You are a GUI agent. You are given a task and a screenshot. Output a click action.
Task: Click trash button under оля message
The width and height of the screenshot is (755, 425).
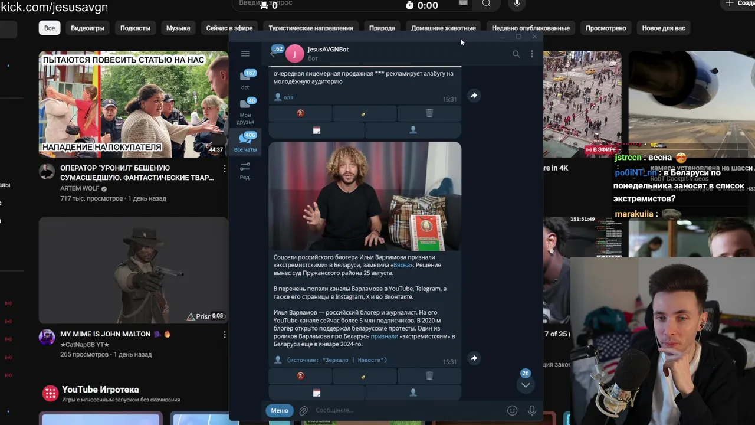click(x=429, y=113)
